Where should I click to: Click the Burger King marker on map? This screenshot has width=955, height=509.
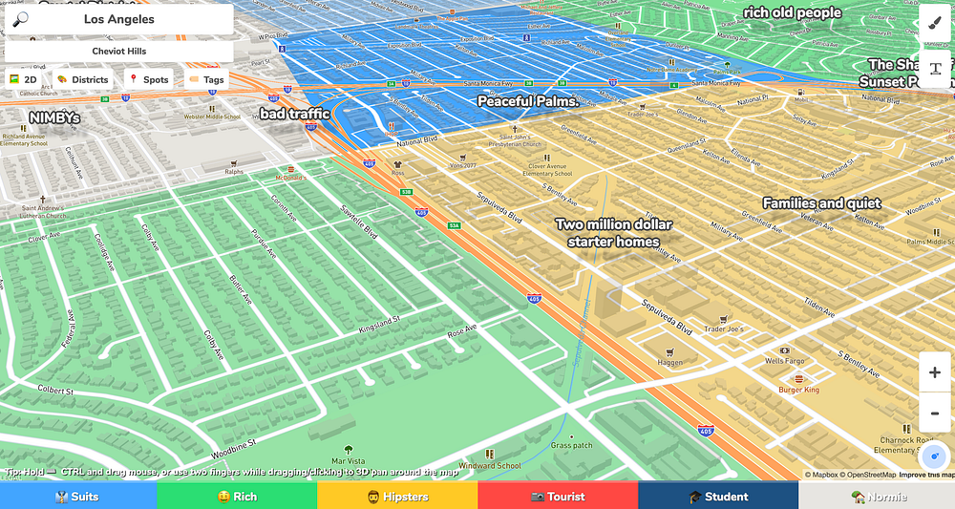798,380
